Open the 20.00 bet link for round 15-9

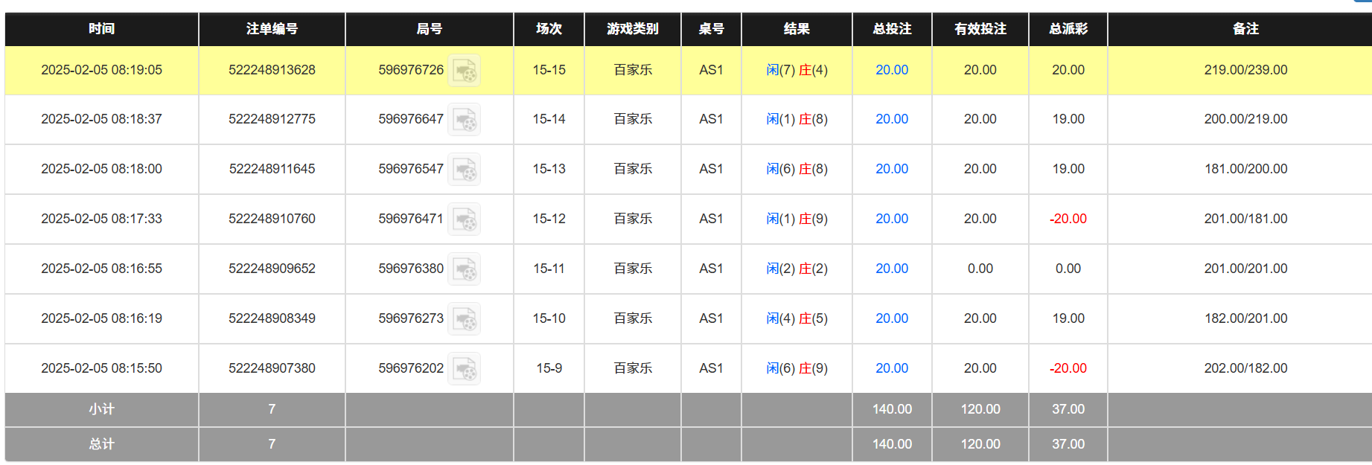point(891,368)
